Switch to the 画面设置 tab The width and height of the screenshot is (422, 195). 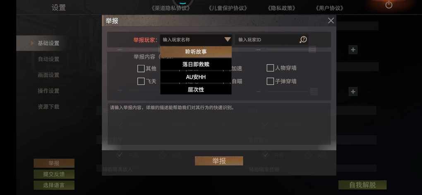(x=48, y=75)
